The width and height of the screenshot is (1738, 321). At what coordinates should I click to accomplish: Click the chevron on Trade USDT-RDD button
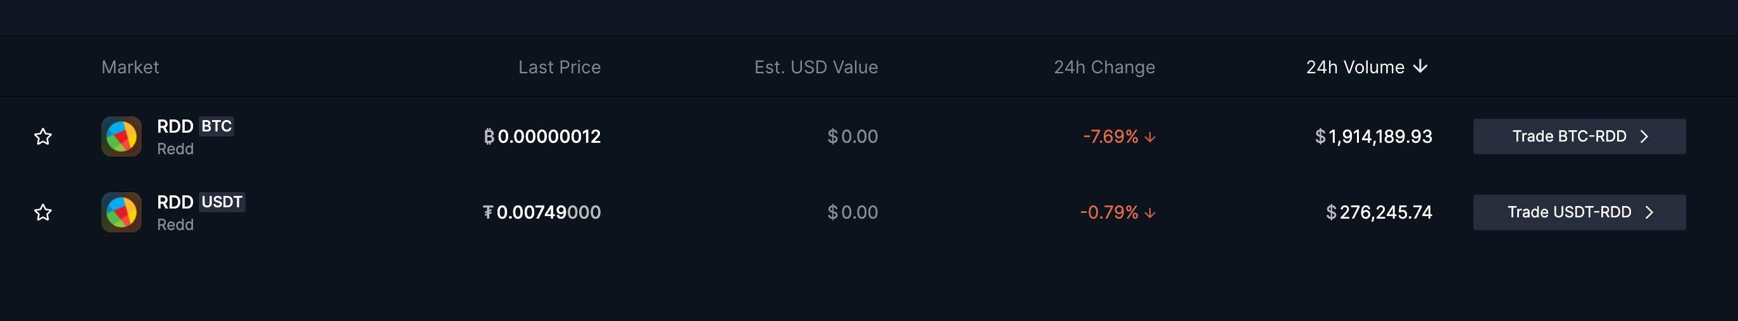(1649, 213)
